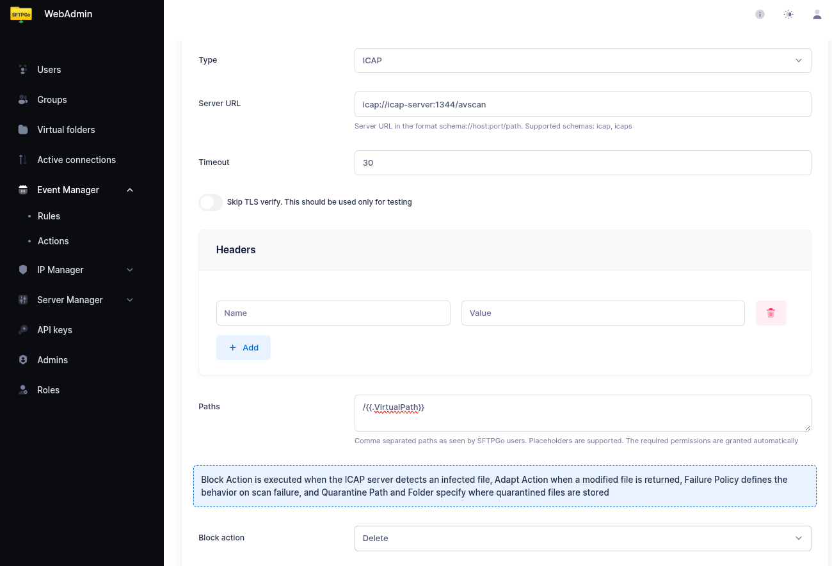Open Virtual folders from the sidebar
Viewport: 832px width, 566px height.
click(x=66, y=130)
